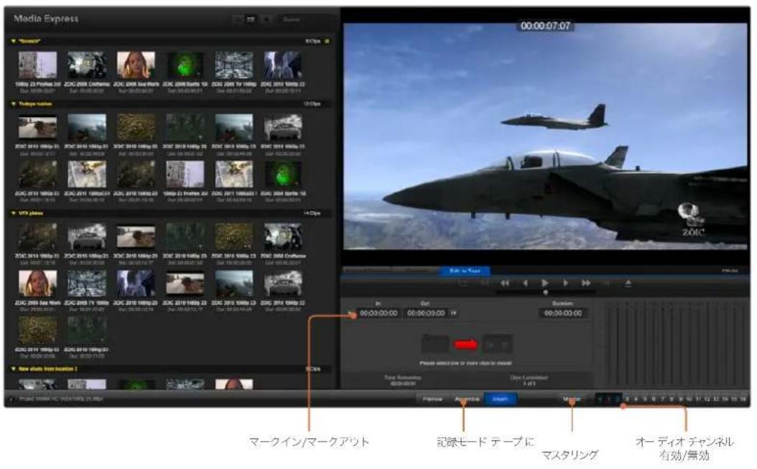Play the tape
Viewport: 757px width, 469px height.
coord(545,283)
